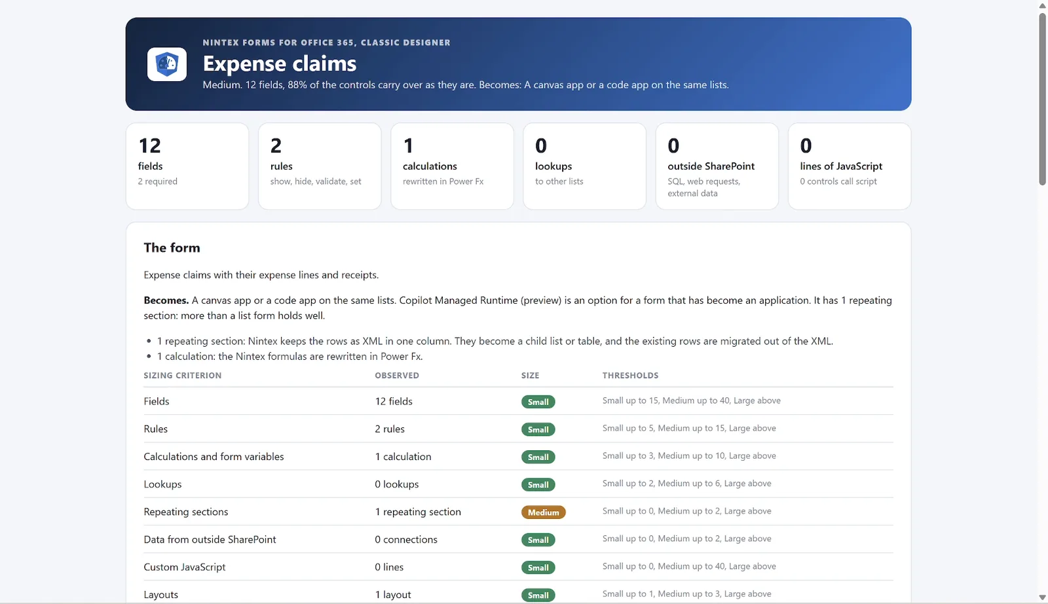Click the shield app icon in header
This screenshot has width=1048, height=604.
[x=167, y=64]
